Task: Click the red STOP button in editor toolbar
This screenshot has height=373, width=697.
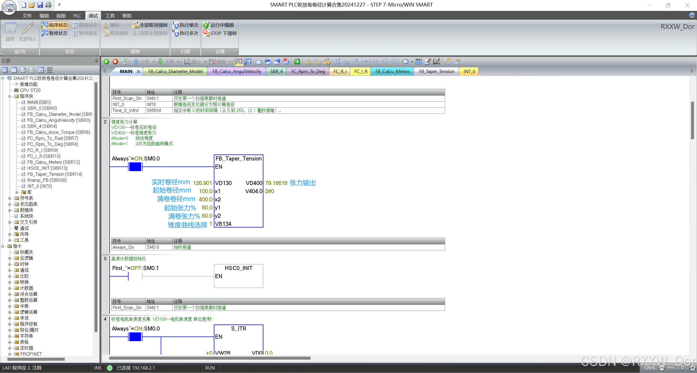Action: (115, 62)
